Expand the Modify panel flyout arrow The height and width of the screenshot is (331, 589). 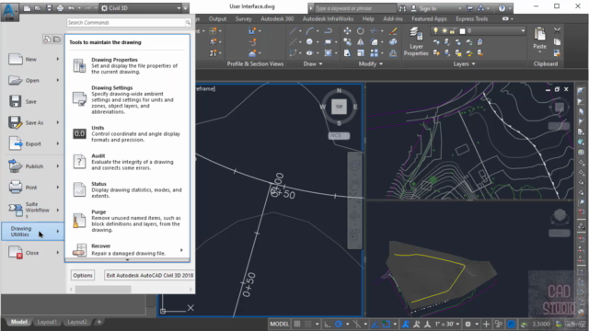tap(381, 63)
